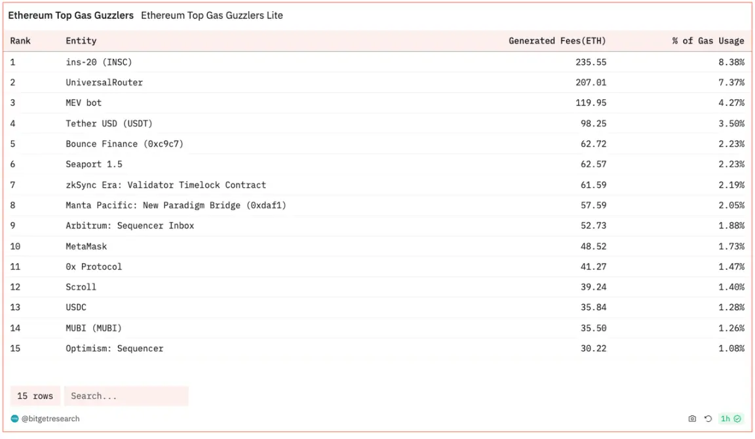Click the 1h freshness status badge
Viewport: 755px width, 439px height.
pos(731,419)
